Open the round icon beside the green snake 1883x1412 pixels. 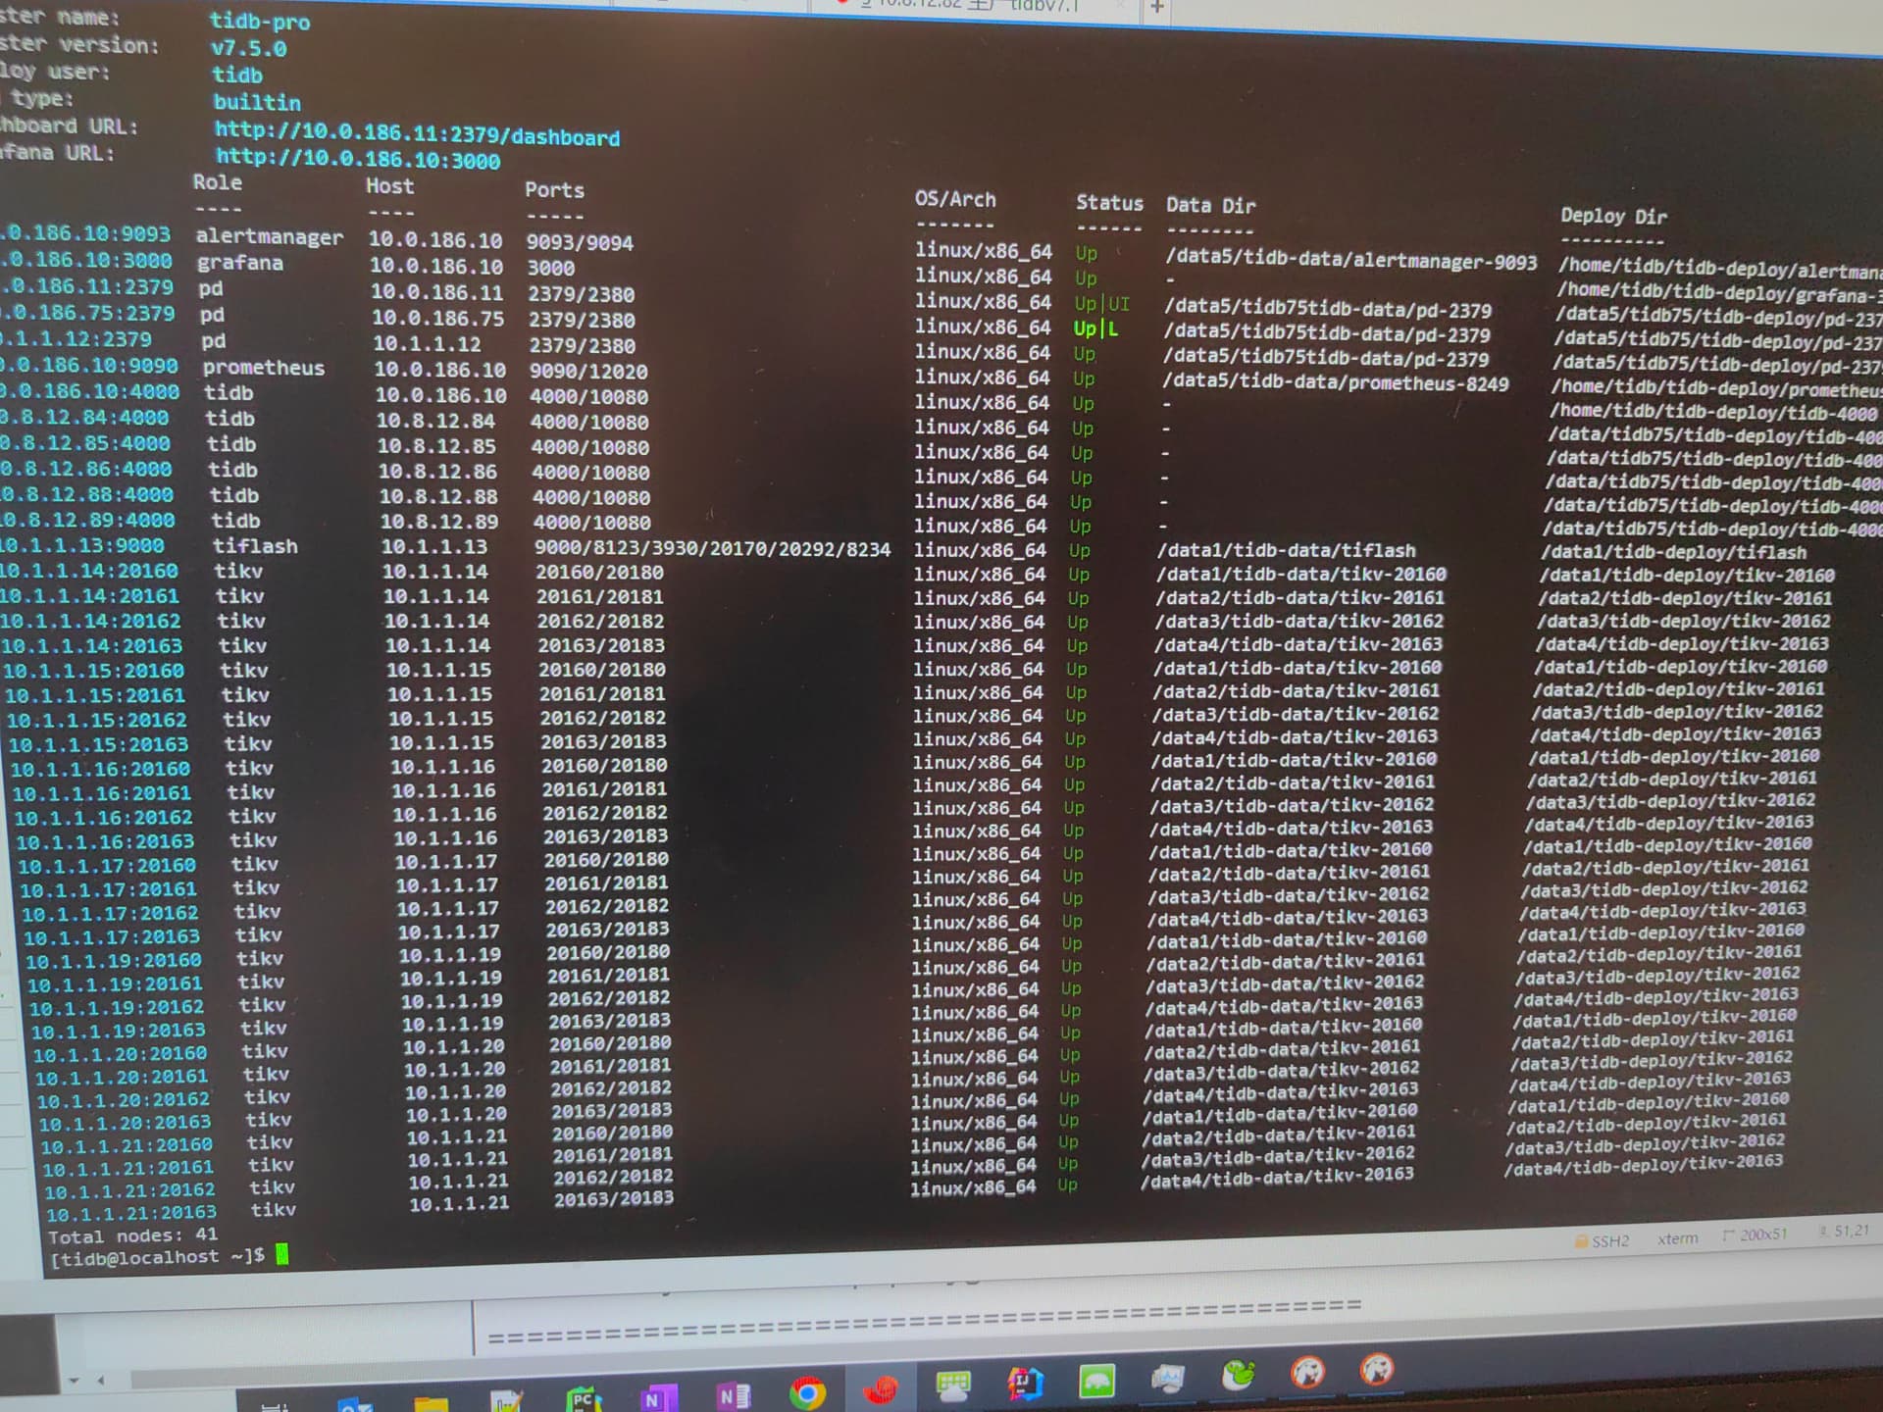point(1307,1372)
